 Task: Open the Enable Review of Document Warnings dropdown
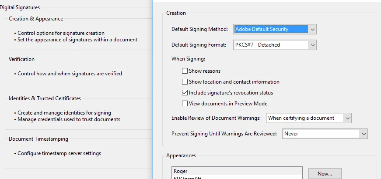pyautogui.click(x=347, y=118)
